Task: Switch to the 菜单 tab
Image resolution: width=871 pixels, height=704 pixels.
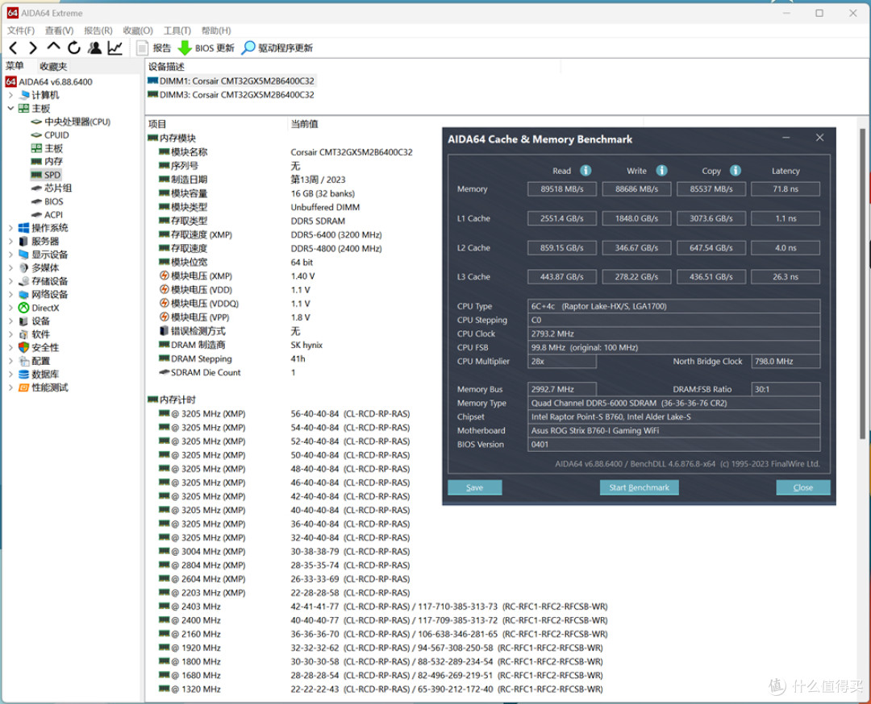Action: [x=15, y=66]
